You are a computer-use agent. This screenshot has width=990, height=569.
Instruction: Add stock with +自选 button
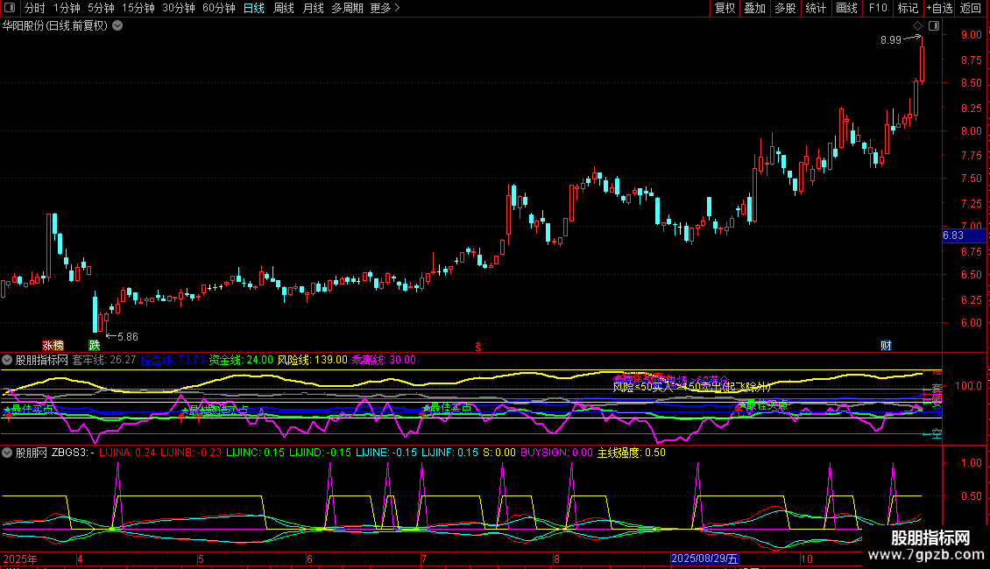939,8
